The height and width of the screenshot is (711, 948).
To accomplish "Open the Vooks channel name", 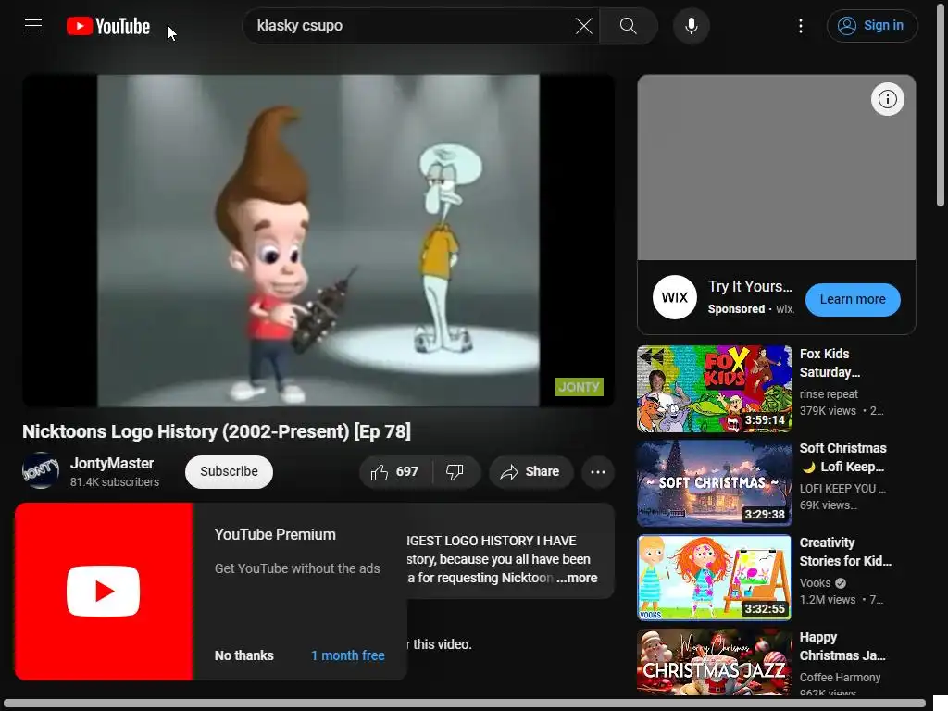I will coord(815,583).
